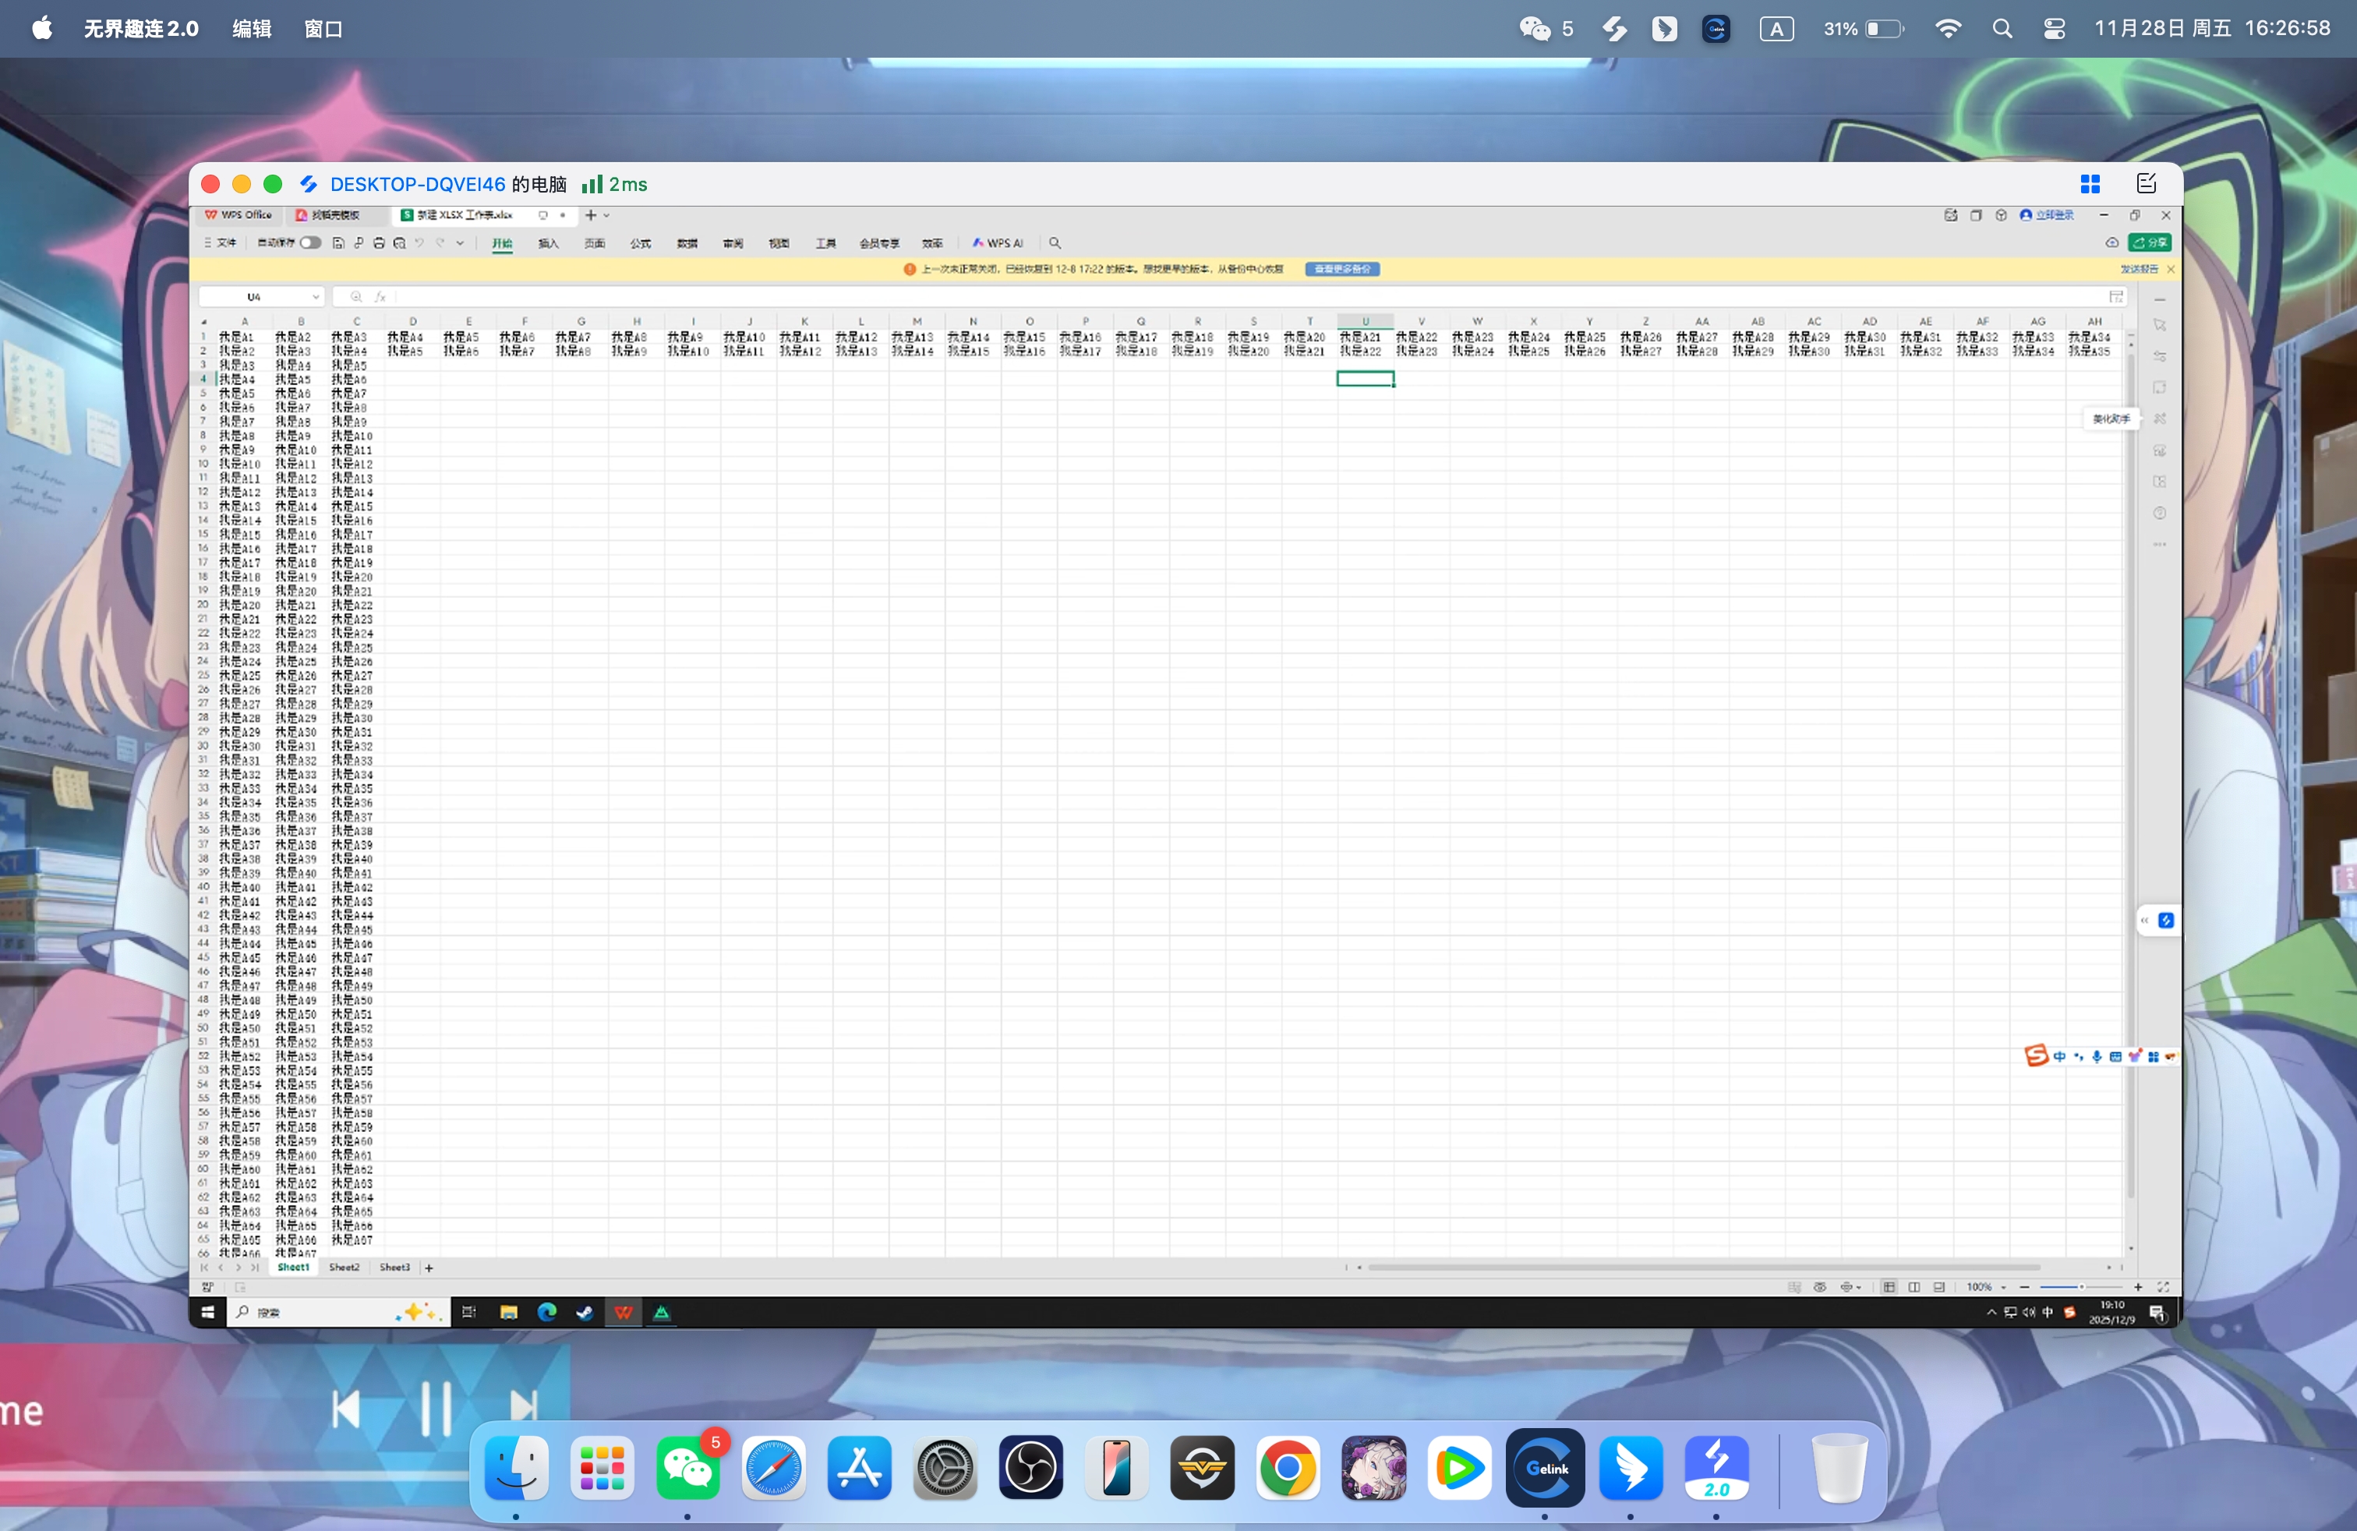Click the add new sheet plus icon
Image resolution: width=2357 pixels, height=1531 pixels.
pos(429,1268)
